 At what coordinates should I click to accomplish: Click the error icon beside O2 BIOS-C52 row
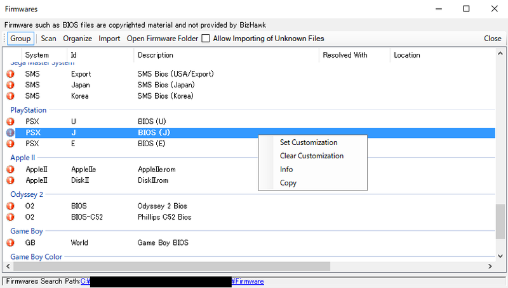click(10, 217)
